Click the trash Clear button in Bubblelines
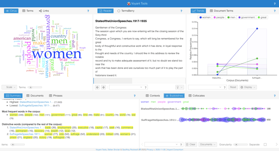The image size is (279, 151). pyautogui.click(x=191, y=144)
